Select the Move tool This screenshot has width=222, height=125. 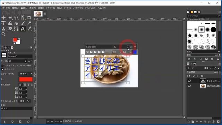click(x=3, y=18)
